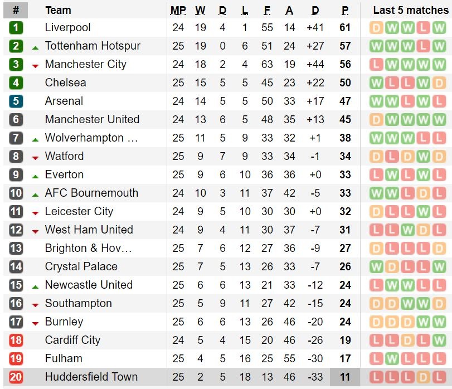Click green up arrow beside Tottenham Hotspur

point(36,48)
